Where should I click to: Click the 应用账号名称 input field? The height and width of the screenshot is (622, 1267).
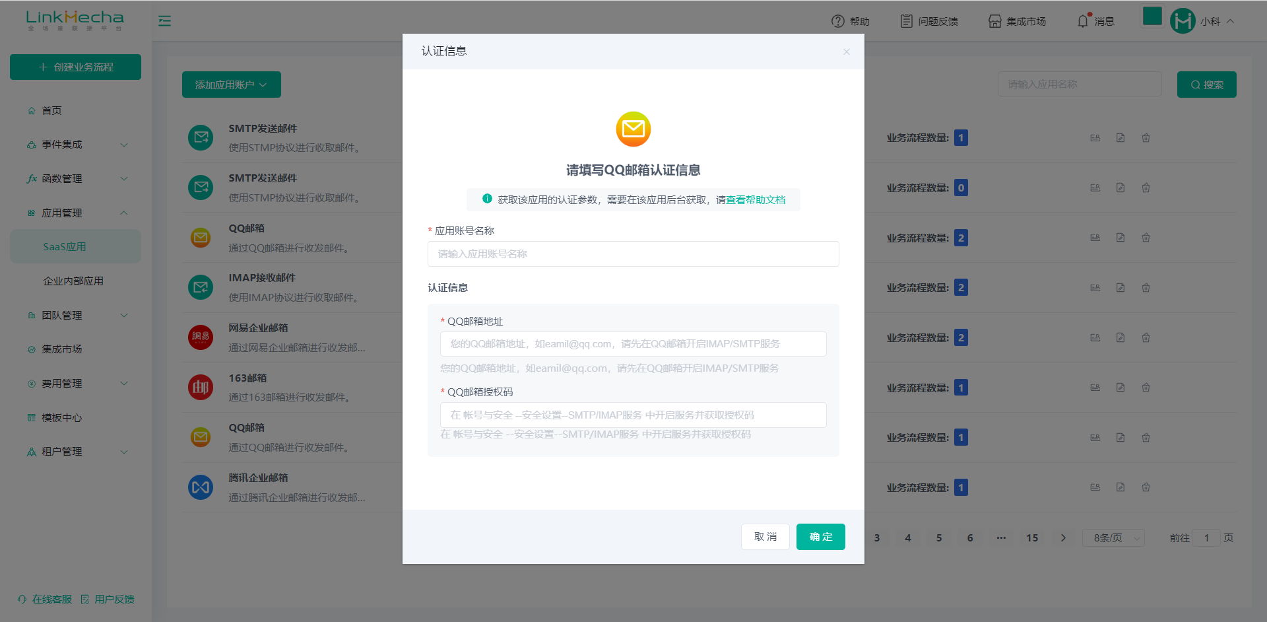point(633,254)
